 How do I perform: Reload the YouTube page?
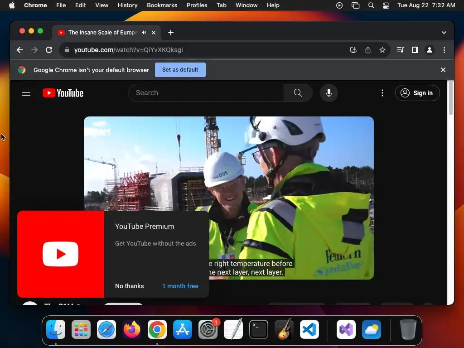pyautogui.click(x=49, y=50)
